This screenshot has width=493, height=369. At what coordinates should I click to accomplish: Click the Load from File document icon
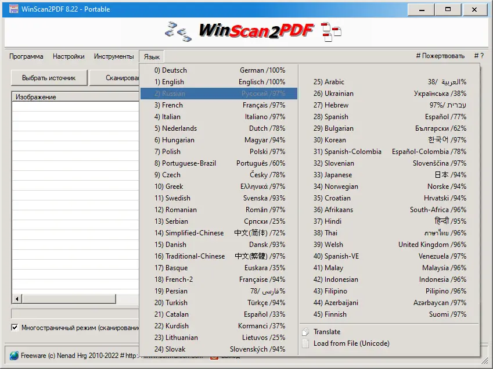point(305,343)
